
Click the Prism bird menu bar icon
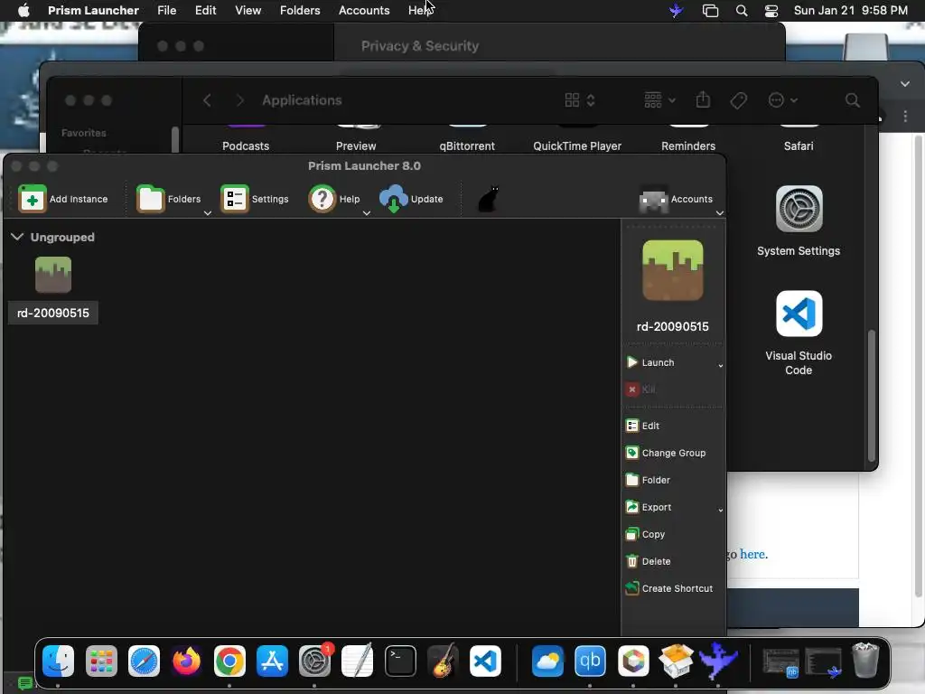click(x=676, y=11)
